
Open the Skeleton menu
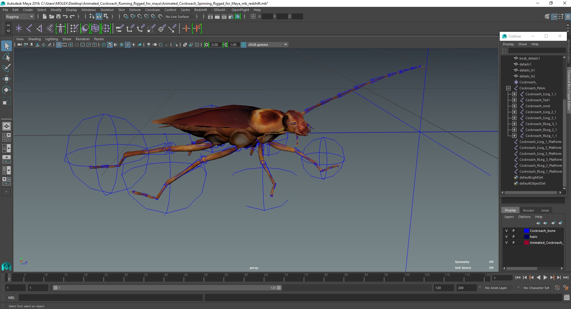(x=107, y=10)
